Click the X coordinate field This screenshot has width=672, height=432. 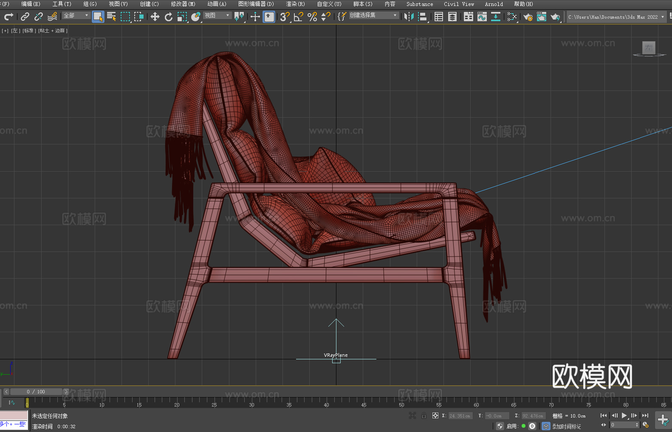[x=460, y=416]
